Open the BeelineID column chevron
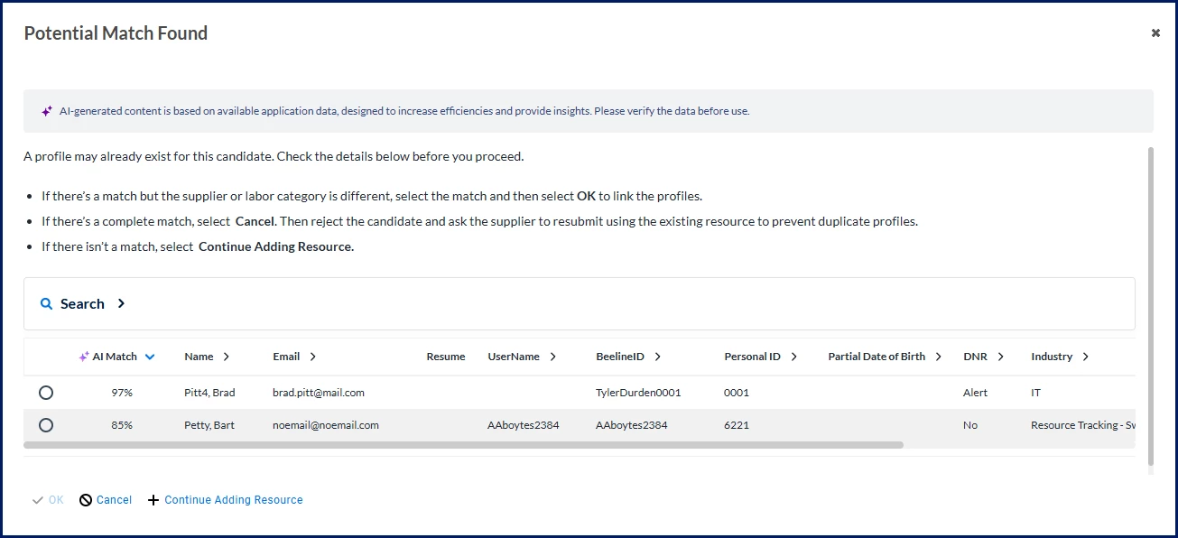 (658, 357)
